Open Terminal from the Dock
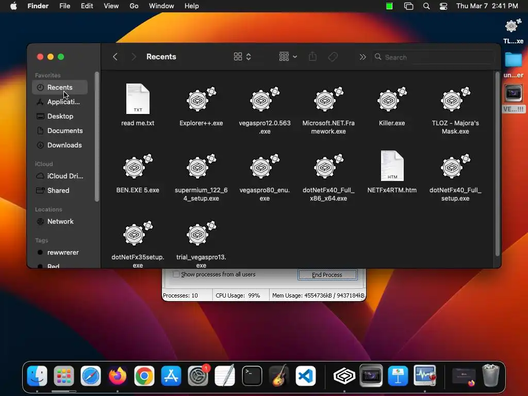The height and width of the screenshot is (396, 528). click(252, 375)
